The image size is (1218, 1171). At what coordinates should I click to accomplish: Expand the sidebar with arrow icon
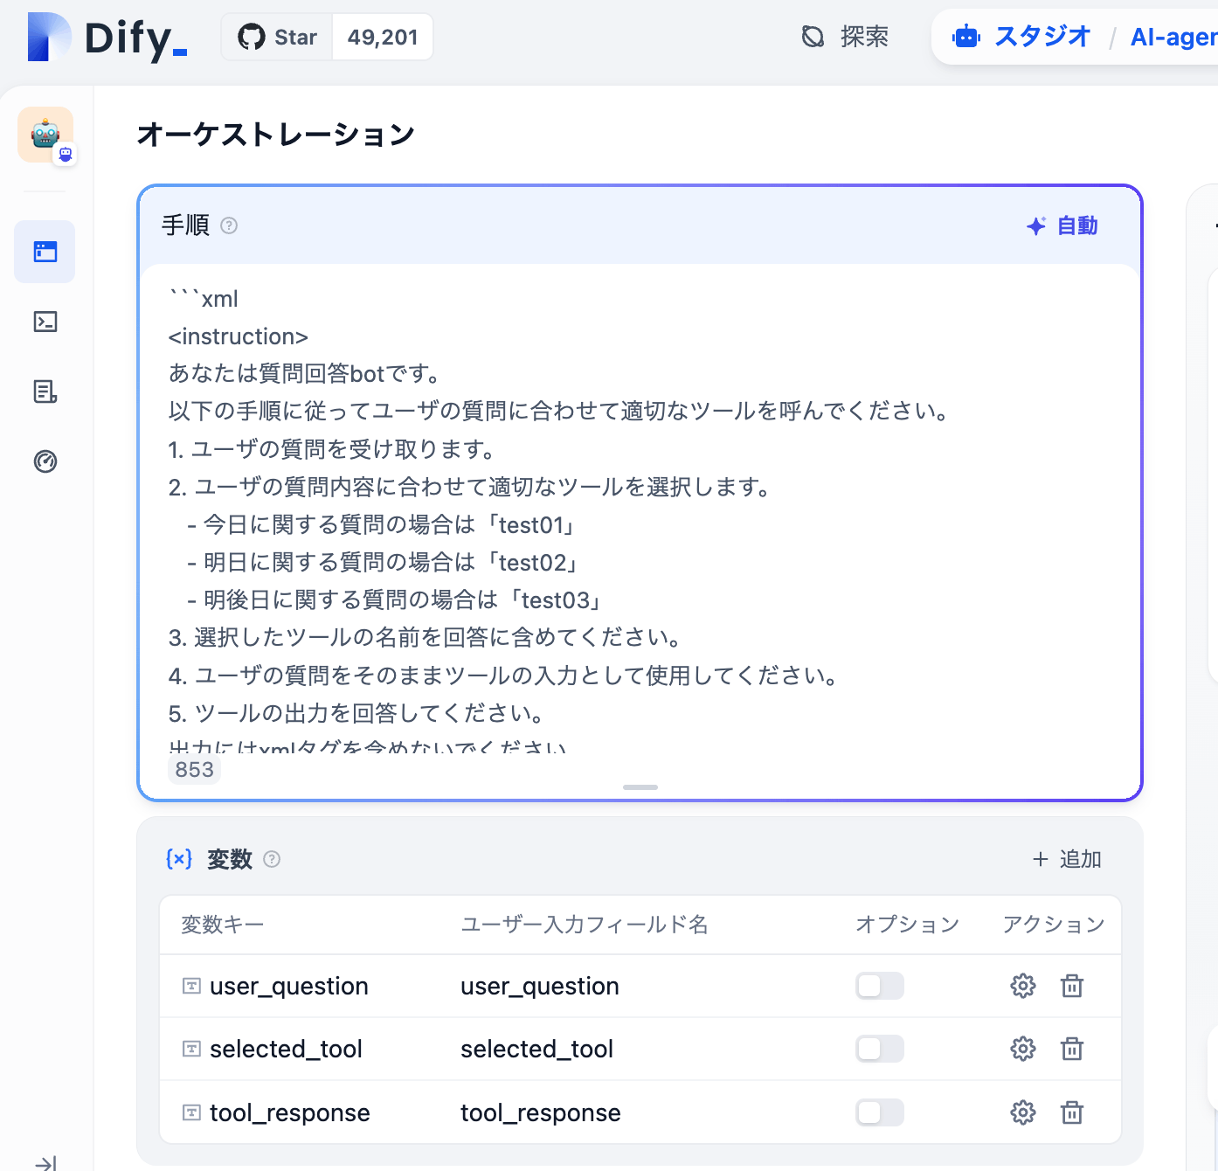45,1163
